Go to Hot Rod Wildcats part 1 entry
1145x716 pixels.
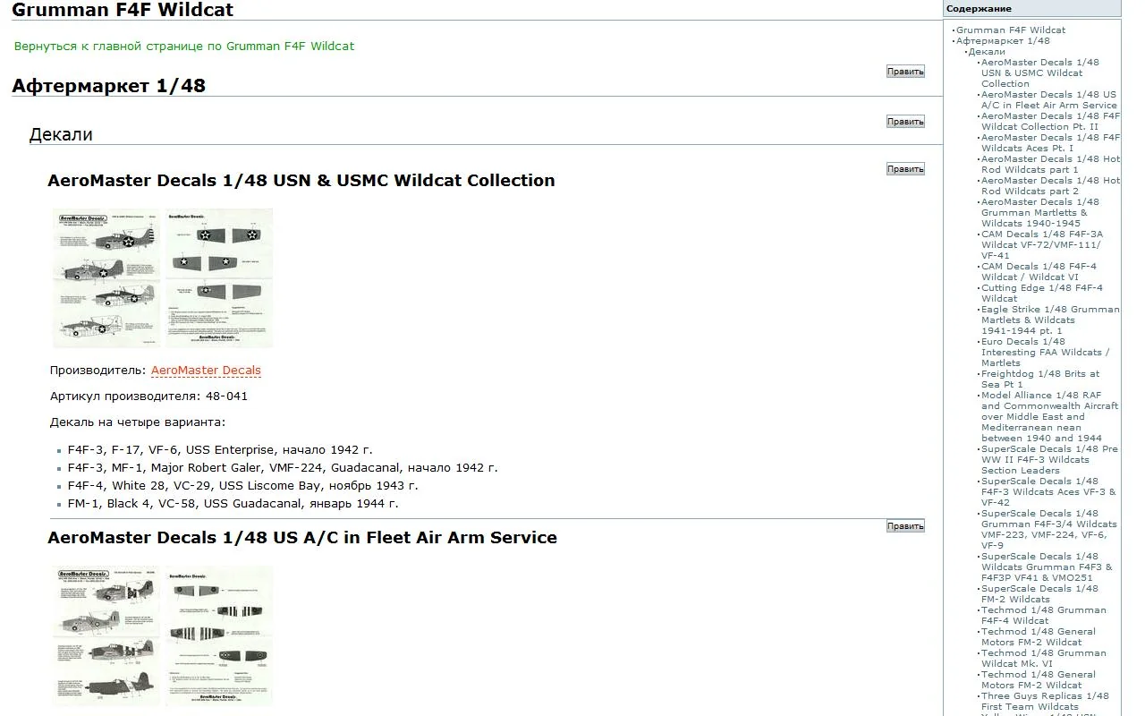[x=1049, y=165]
